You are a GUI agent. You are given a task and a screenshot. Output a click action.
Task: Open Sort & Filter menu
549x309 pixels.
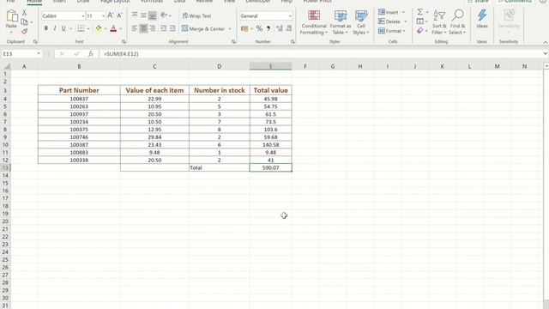(x=439, y=22)
